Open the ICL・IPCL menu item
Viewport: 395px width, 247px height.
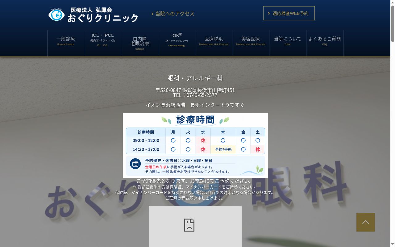tap(103, 43)
